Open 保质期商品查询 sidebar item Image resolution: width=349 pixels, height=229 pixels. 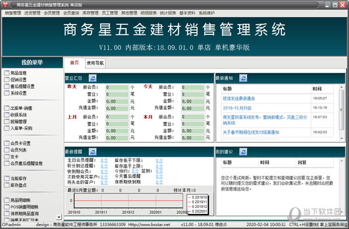tap(22, 214)
